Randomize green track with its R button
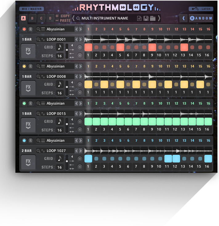Image resolution: width=219 pixels, height=226 pixels. pos(30,103)
